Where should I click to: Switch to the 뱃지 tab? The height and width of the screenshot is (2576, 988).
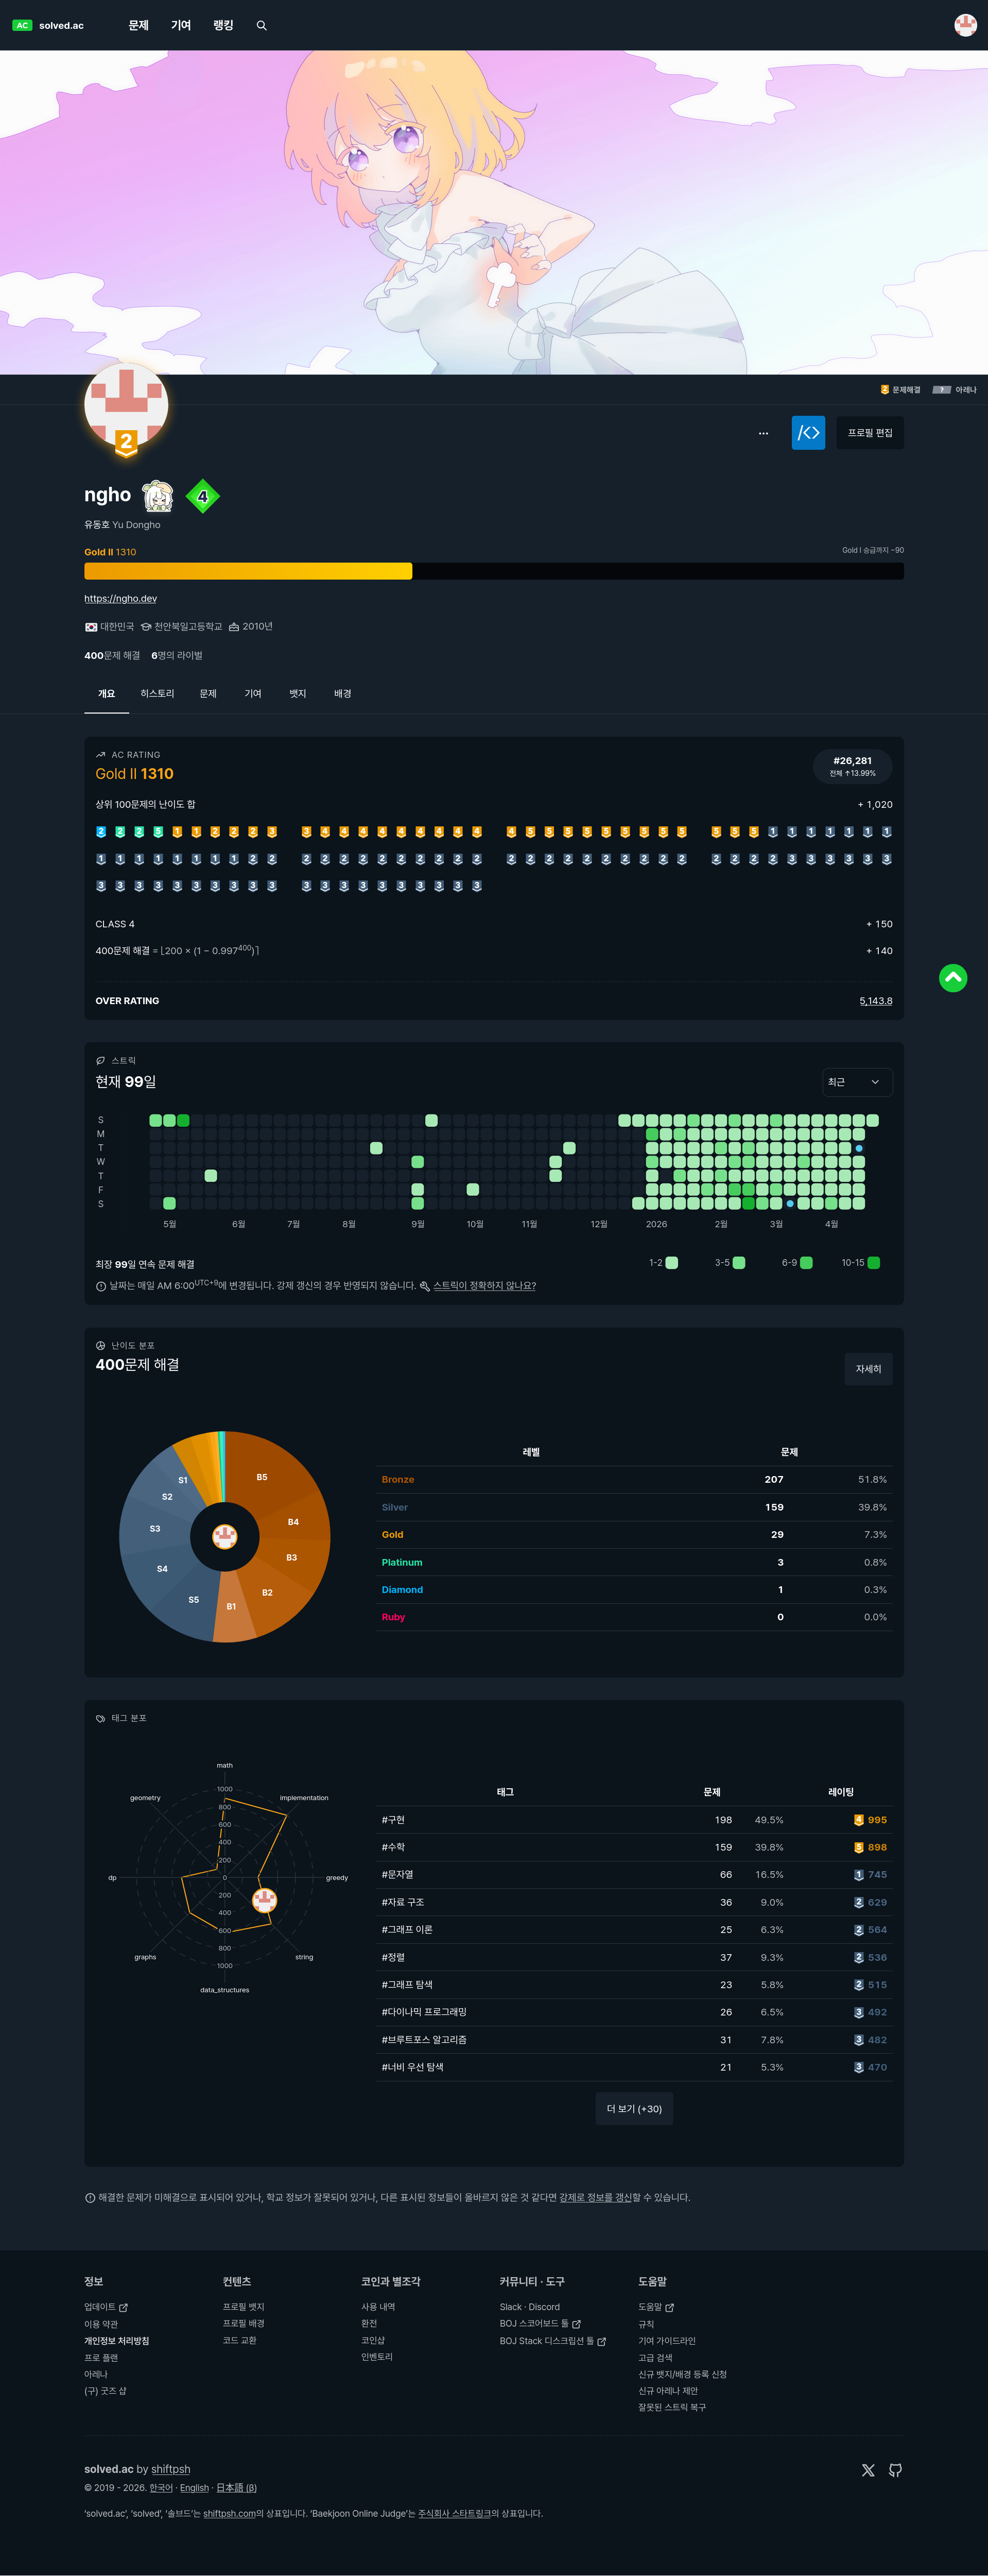[x=297, y=694]
